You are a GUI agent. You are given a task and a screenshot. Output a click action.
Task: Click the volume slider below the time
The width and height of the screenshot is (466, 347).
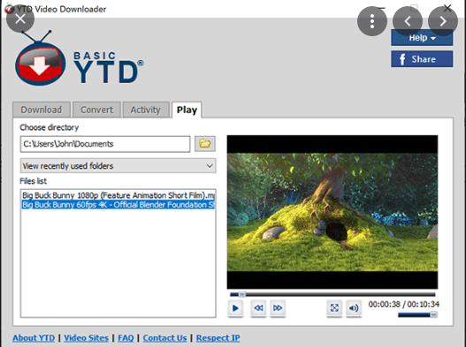coord(417,314)
